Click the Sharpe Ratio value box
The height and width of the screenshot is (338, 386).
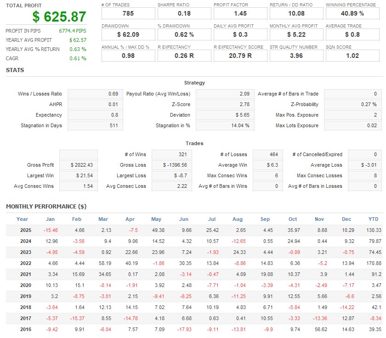click(184, 13)
